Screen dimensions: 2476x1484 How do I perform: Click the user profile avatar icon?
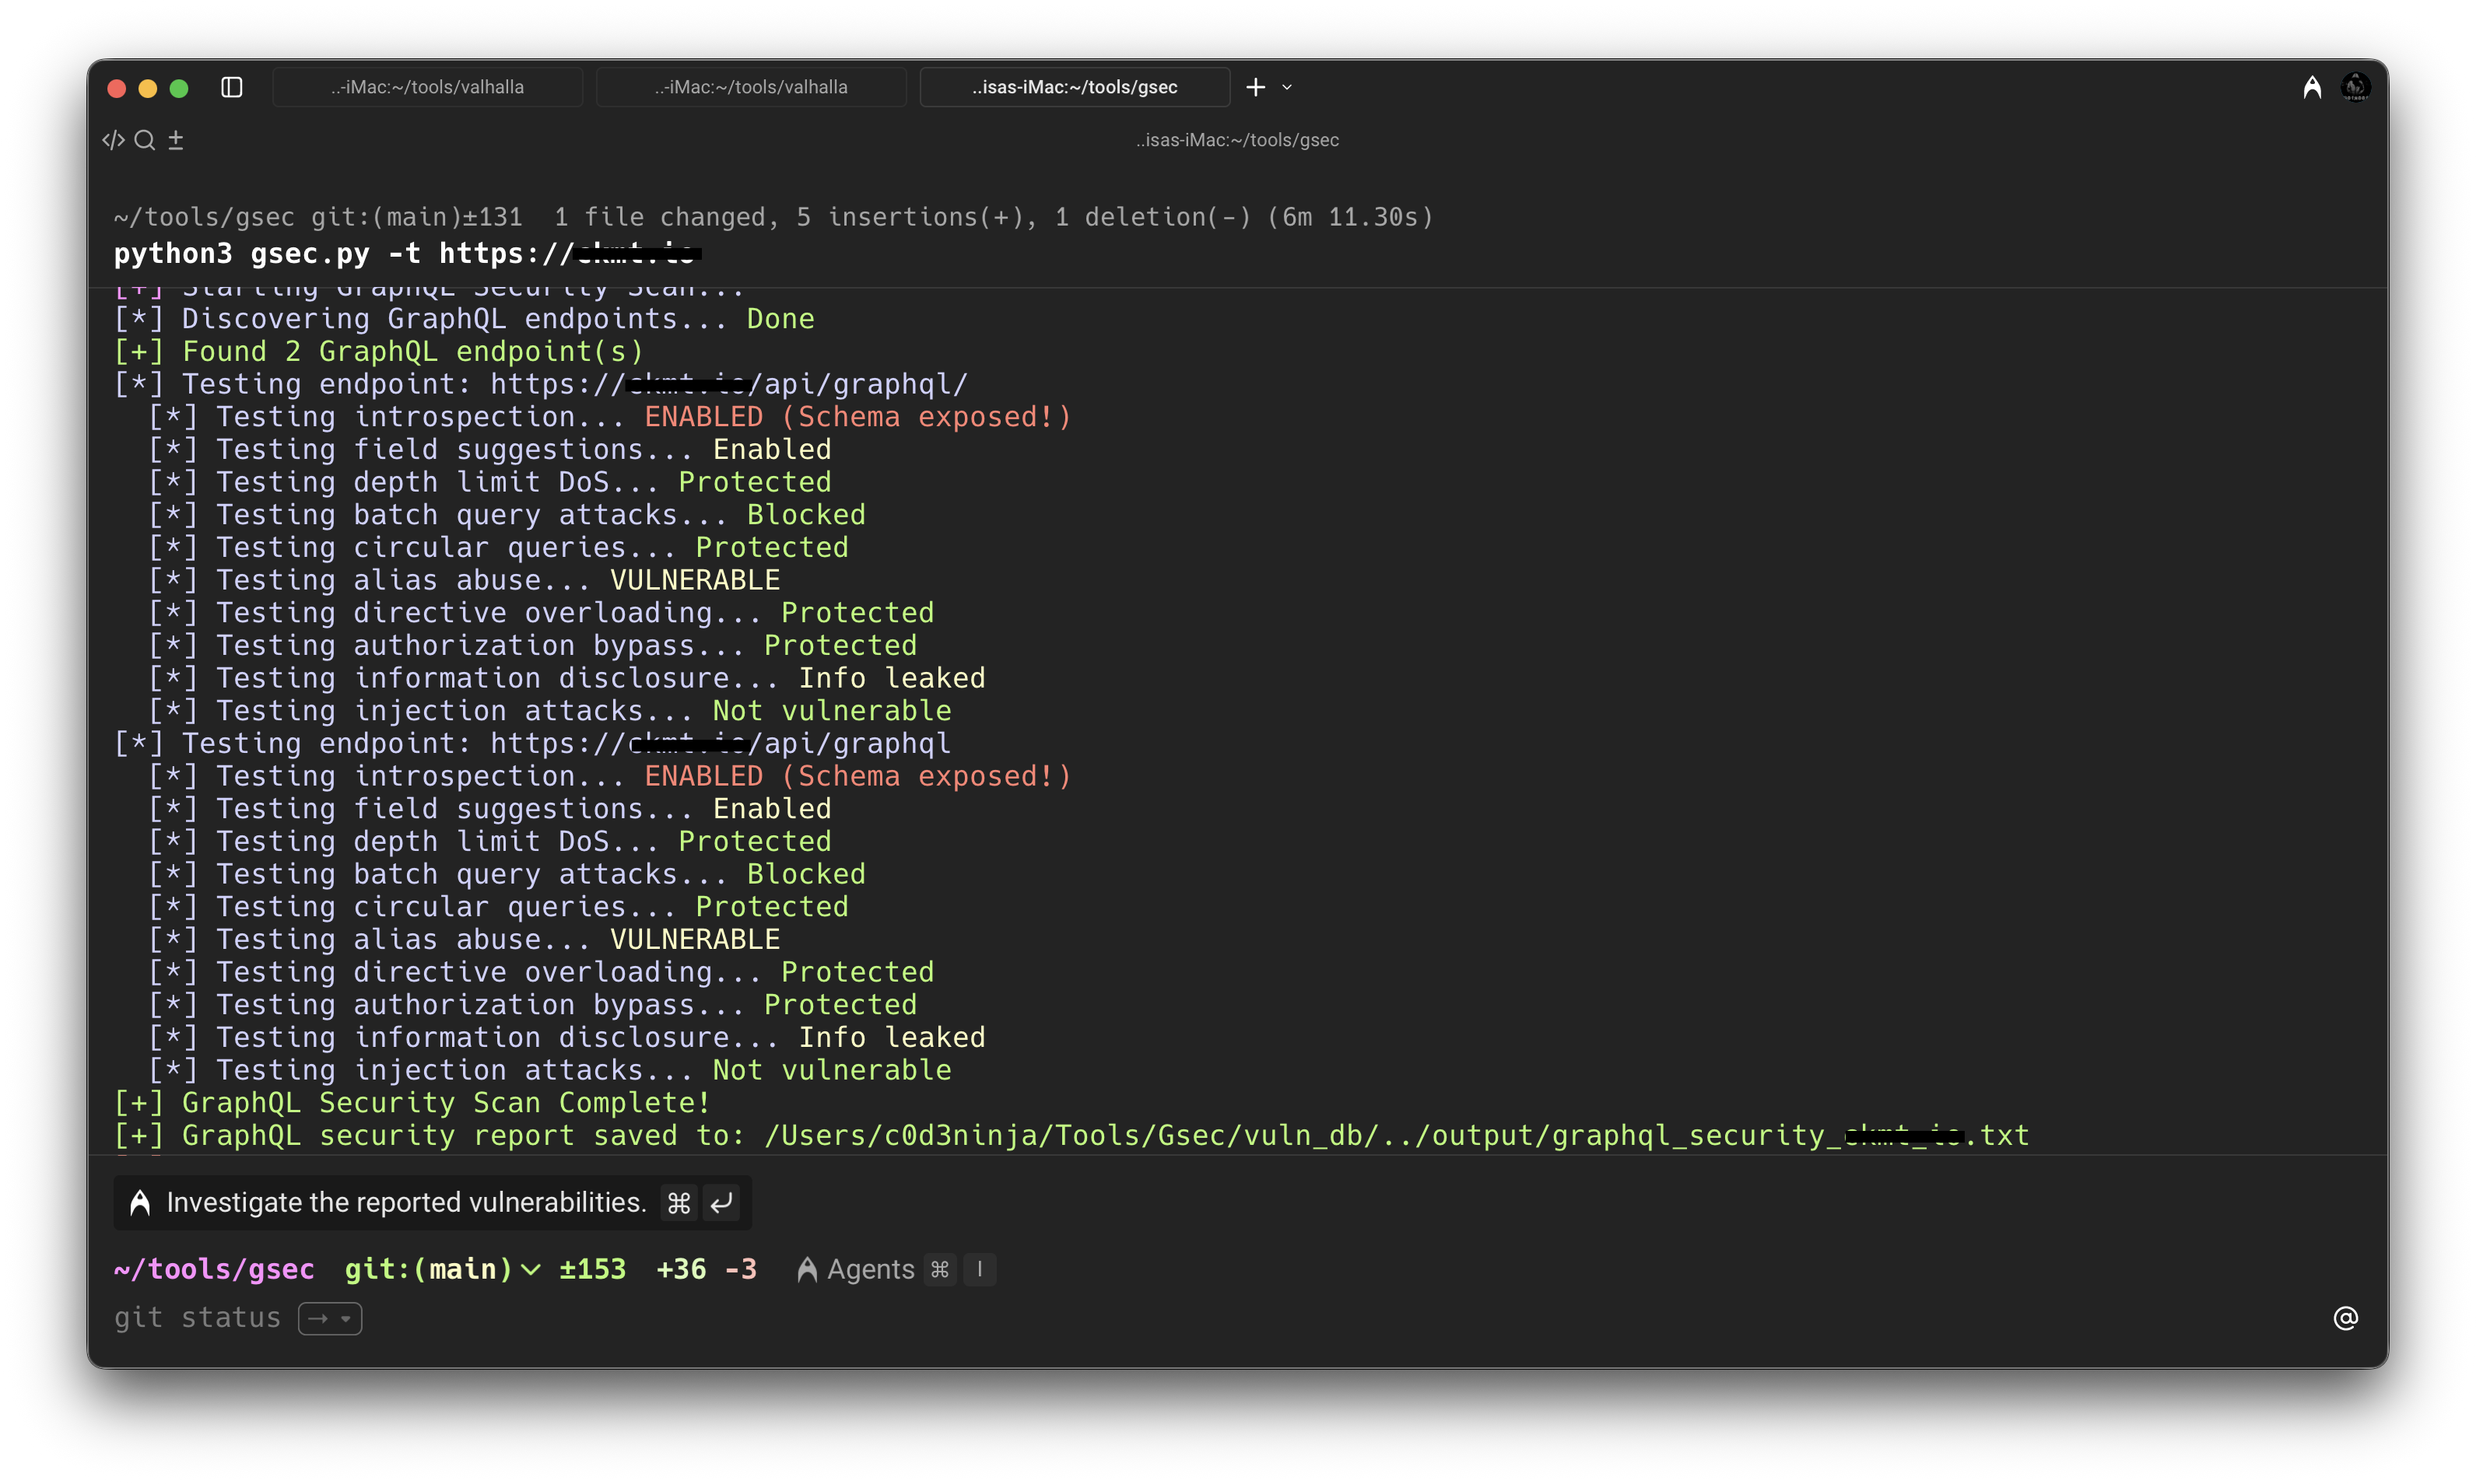(2357, 86)
